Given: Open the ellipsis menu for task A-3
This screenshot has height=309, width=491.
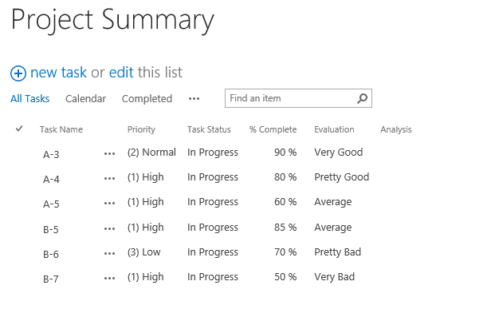Looking at the screenshot, I should tap(110, 154).
